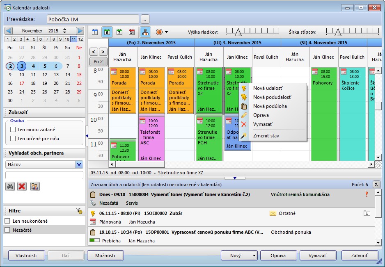
Task: Click the year 2015 spinner arrows
Action: [x=64, y=31]
